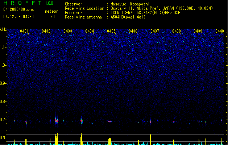
Task: Click the 'Receiving Location' label
Action: coord(84,8)
